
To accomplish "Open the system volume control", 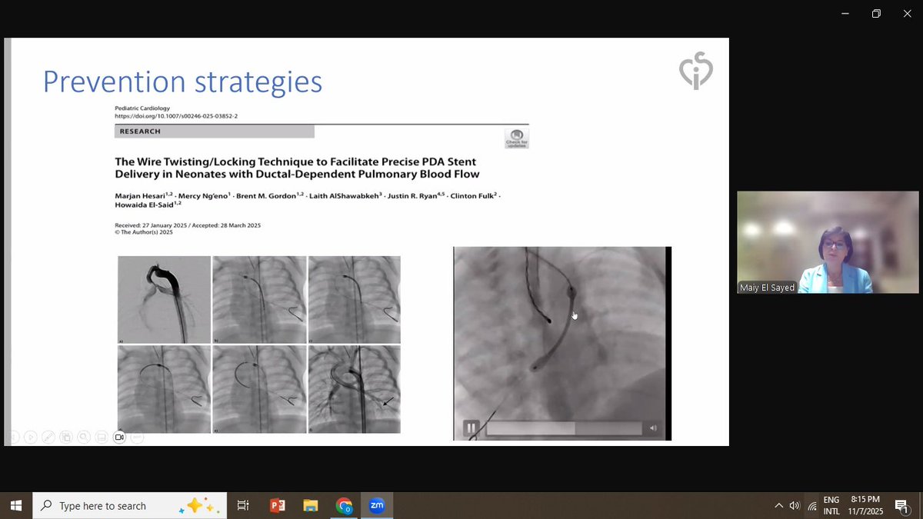I will pyautogui.click(x=795, y=505).
